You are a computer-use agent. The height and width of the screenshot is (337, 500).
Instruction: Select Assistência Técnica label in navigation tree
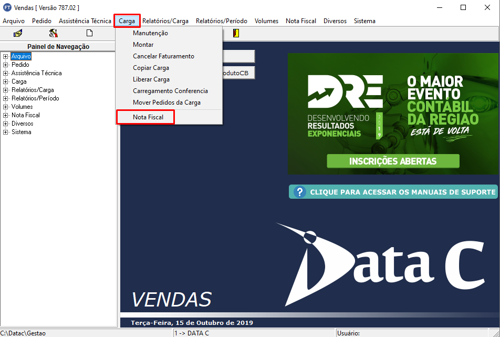37,73
